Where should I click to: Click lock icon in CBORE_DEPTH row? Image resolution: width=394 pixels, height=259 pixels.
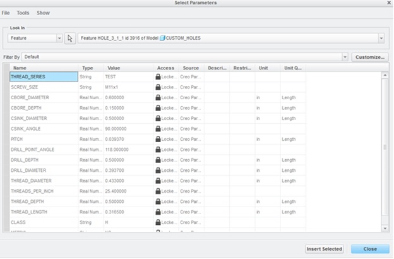tap(158, 108)
